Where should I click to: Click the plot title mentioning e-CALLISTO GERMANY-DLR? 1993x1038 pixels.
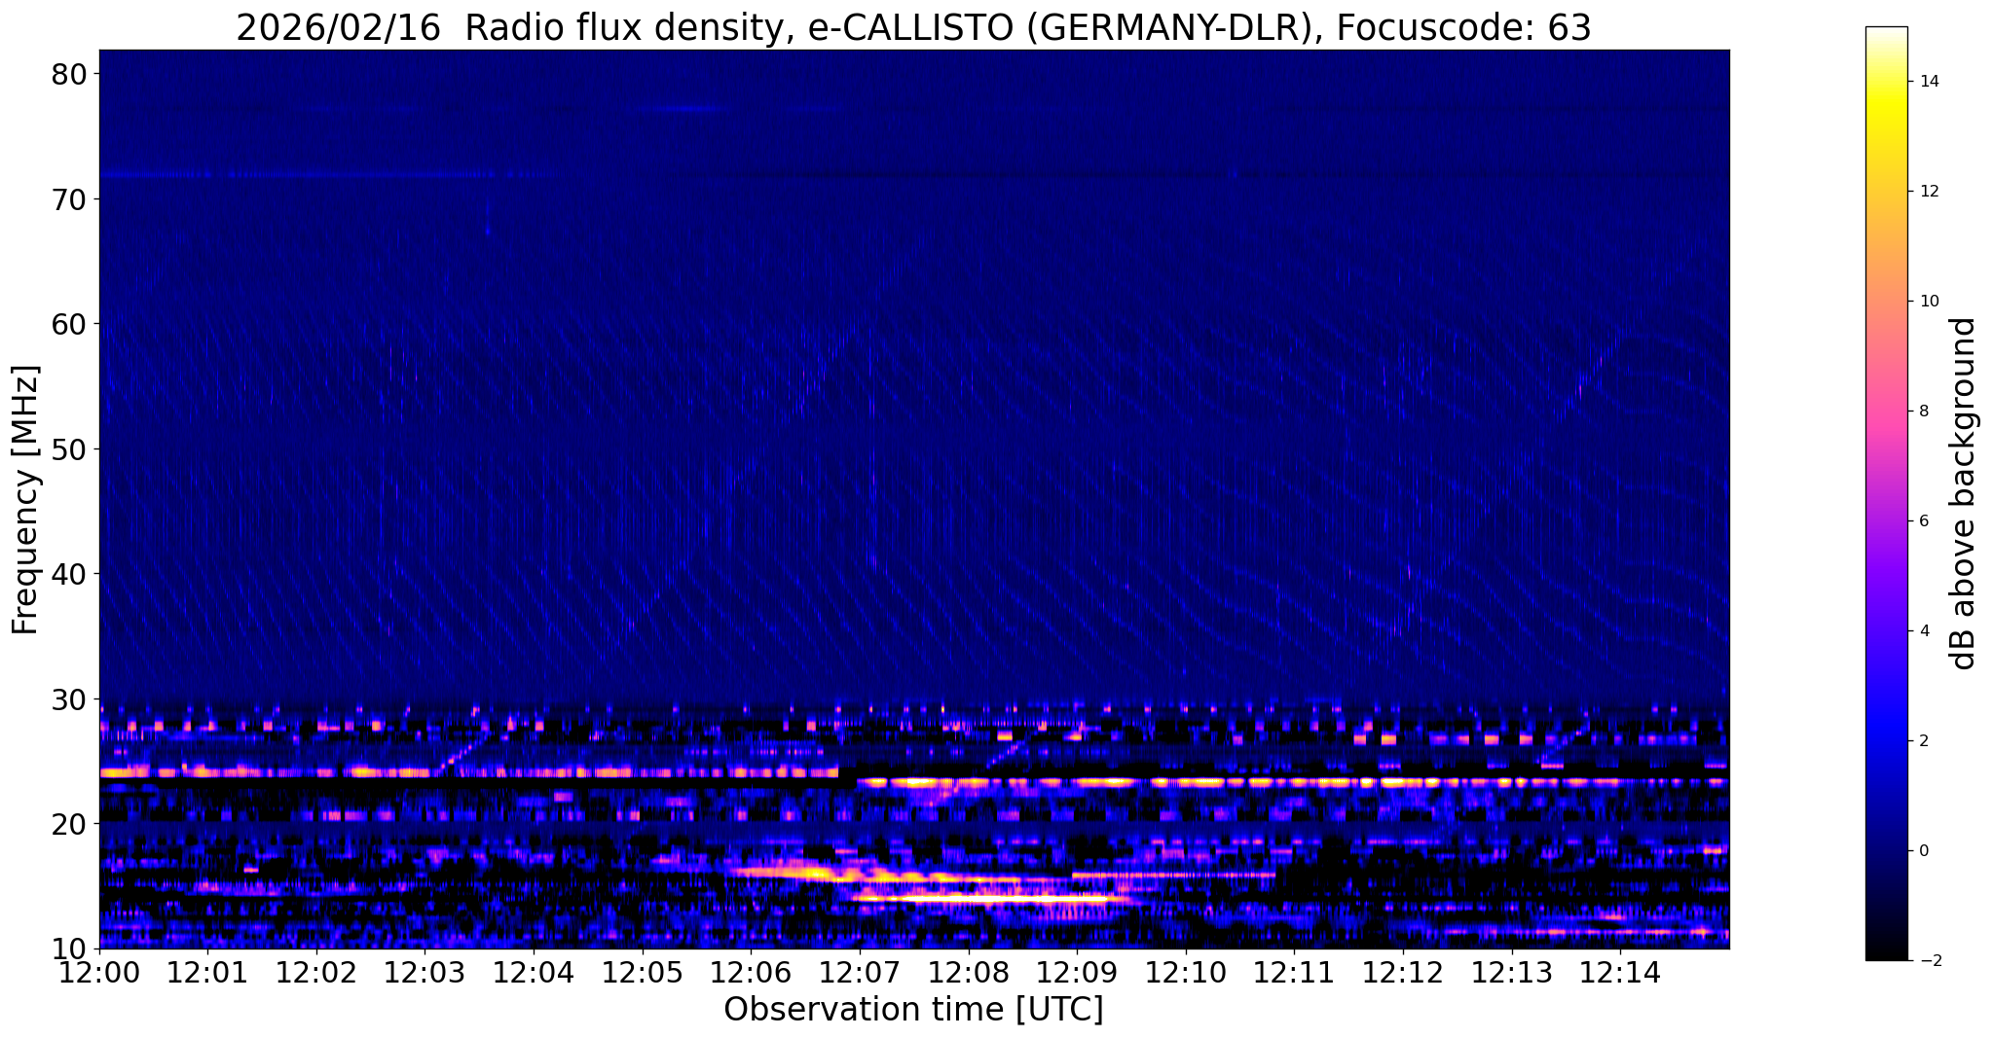tap(913, 27)
